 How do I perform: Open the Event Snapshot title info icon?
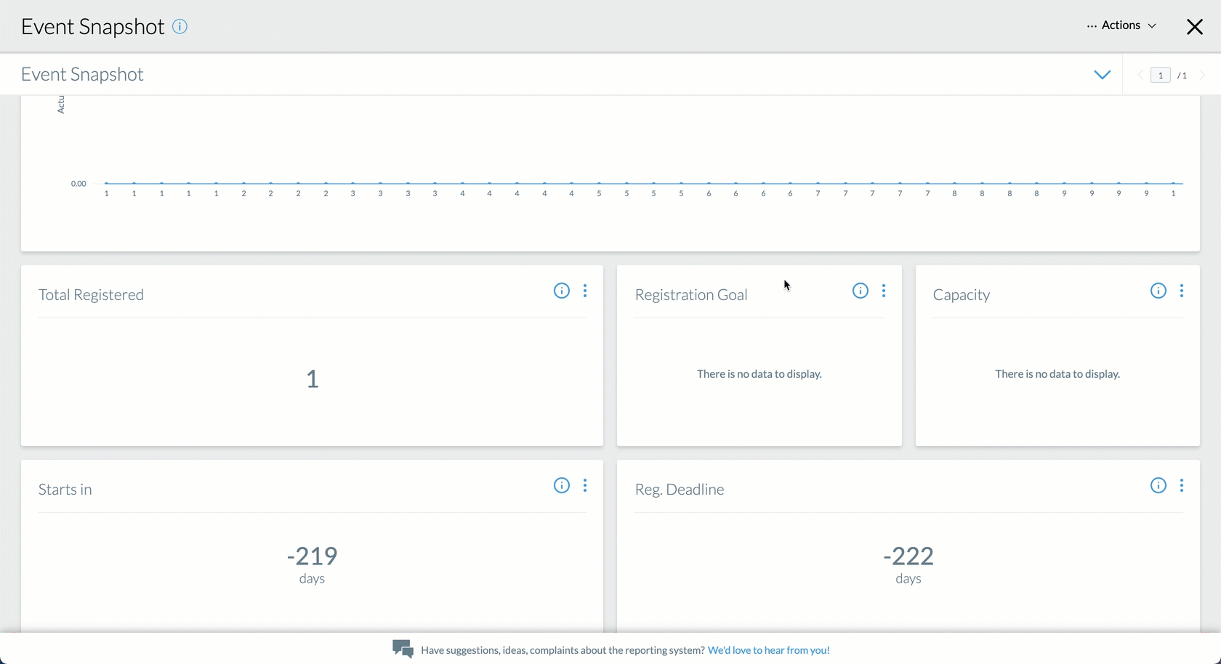click(x=180, y=27)
